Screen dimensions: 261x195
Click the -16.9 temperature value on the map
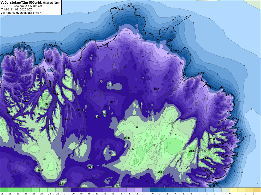coord(80,110)
